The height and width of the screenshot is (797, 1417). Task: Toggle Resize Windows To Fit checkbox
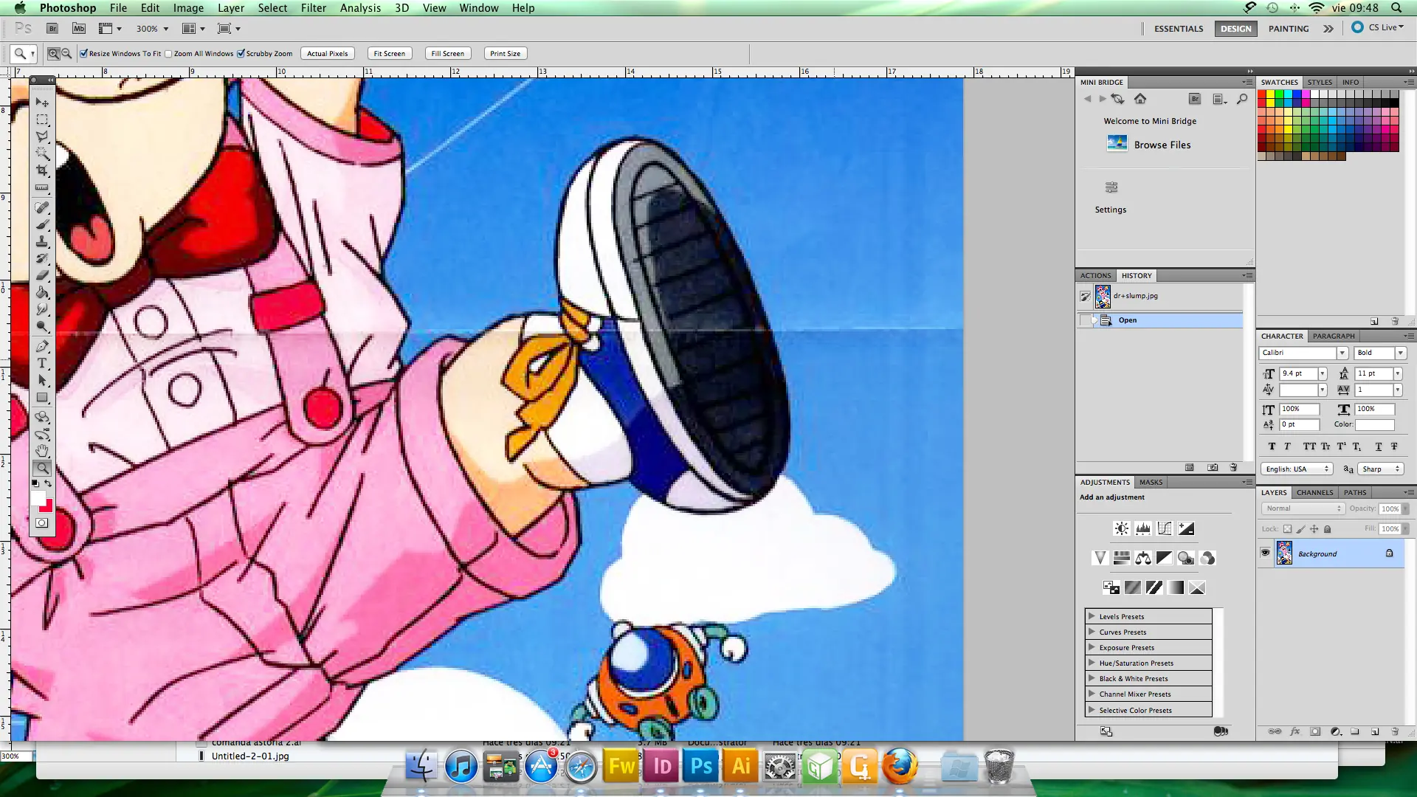pos(84,53)
